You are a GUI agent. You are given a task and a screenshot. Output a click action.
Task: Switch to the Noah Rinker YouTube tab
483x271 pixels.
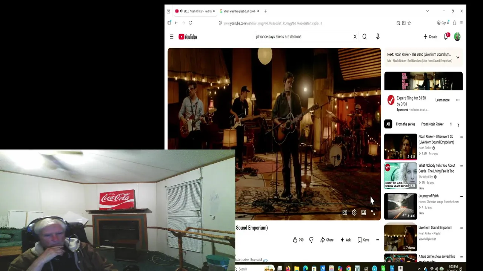tap(195, 11)
